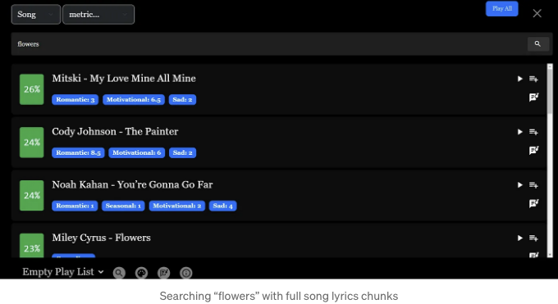Screen dimensions: 558x304
Task: Click the info icon in bottom bar
Action: (x=185, y=273)
